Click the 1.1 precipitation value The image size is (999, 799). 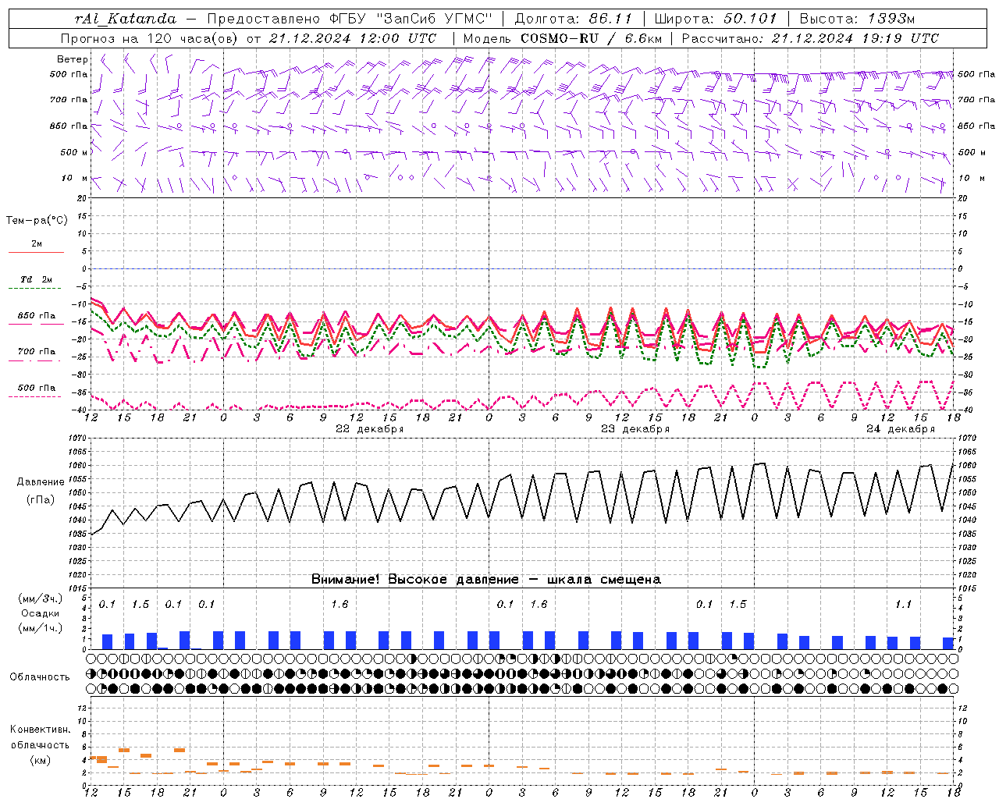(903, 605)
